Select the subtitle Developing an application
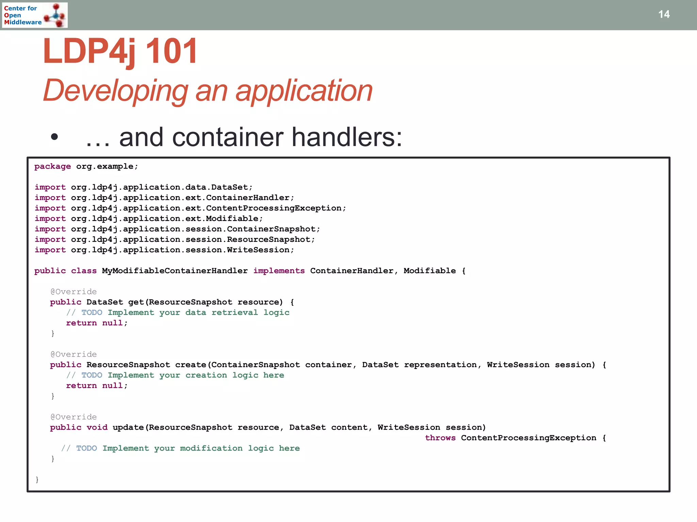 208,90
